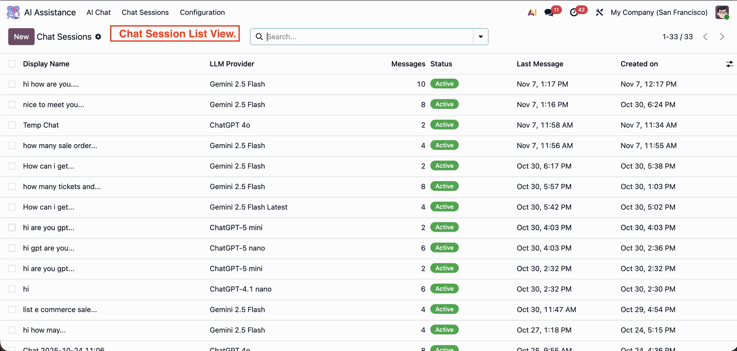Select the Temp Chat row checkbox

click(x=12, y=125)
